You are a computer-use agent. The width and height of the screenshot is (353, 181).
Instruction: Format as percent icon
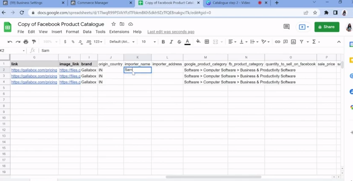tap(73, 42)
